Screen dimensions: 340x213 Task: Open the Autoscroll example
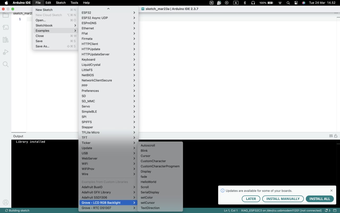[160, 145]
